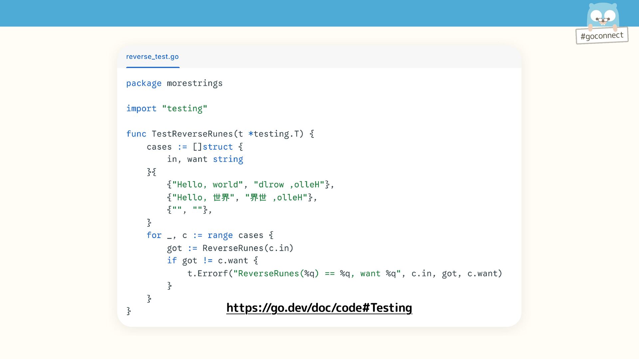Open the go.dev/doc/code#Testing link
Viewport: 639px width, 359px height.
click(319, 308)
